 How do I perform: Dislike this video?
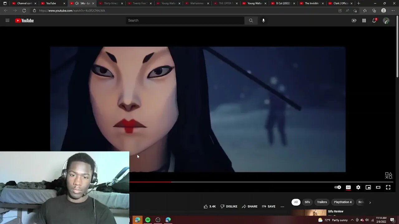229,207
